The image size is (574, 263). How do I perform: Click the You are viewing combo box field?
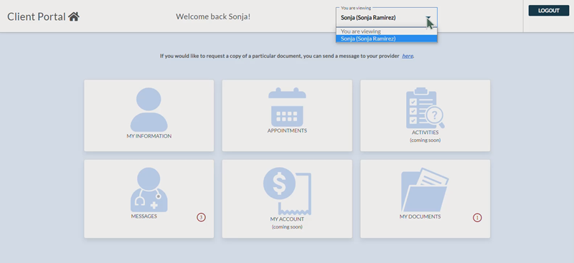(x=387, y=17)
